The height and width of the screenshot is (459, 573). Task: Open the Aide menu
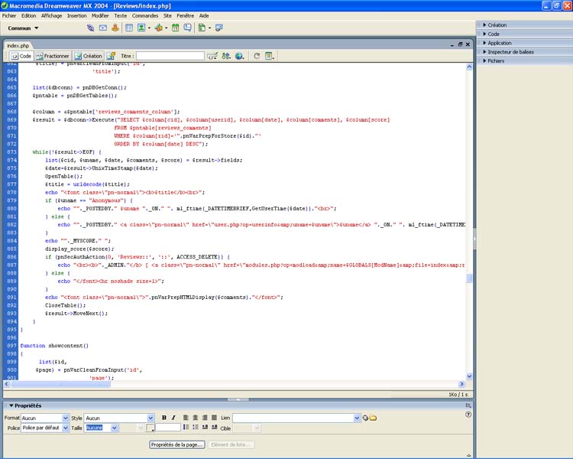(x=204, y=16)
